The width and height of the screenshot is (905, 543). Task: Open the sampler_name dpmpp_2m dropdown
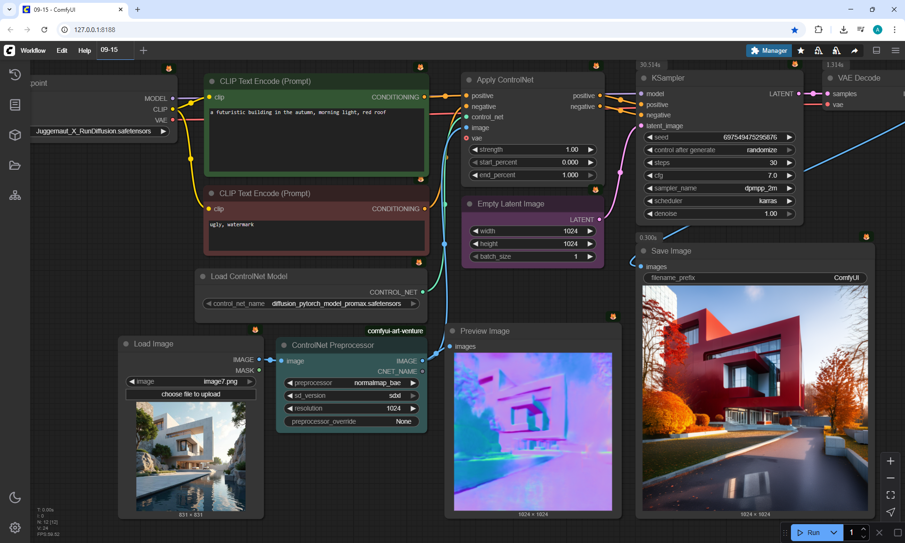click(719, 188)
